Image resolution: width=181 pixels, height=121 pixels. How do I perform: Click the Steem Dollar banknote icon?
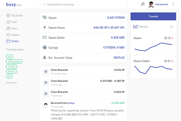[44, 37]
